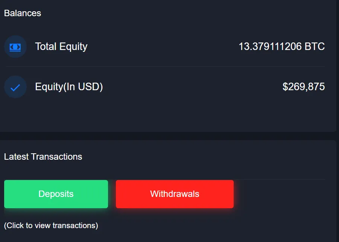Viewport: 339px width, 242px height.
Task: Click the dollar sign before 269,875
Action: [x=285, y=87]
